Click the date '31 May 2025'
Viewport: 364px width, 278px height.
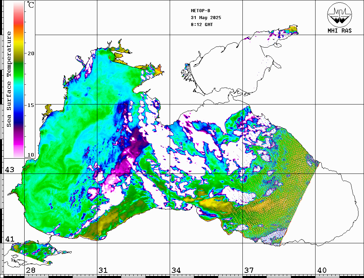(206, 18)
